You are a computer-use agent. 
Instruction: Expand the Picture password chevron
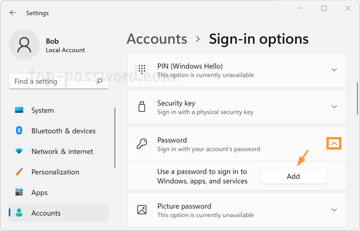coord(334,209)
